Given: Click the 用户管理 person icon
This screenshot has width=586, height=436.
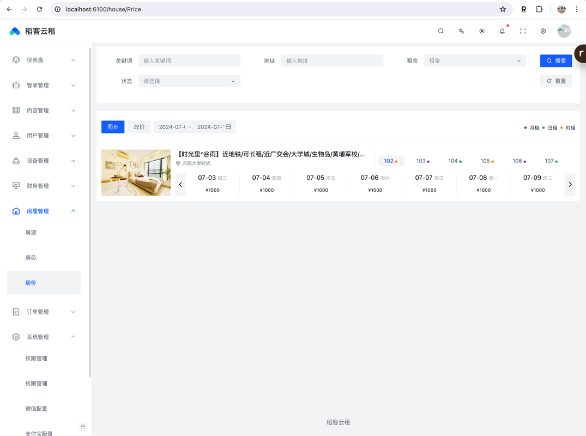Looking at the screenshot, I should [x=16, y=136].
